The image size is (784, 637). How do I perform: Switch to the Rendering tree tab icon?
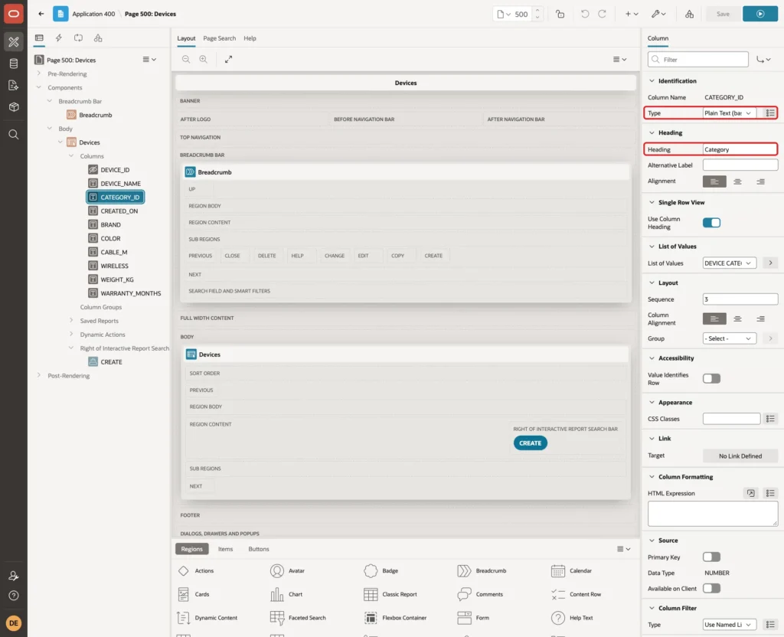pos(39,38)
